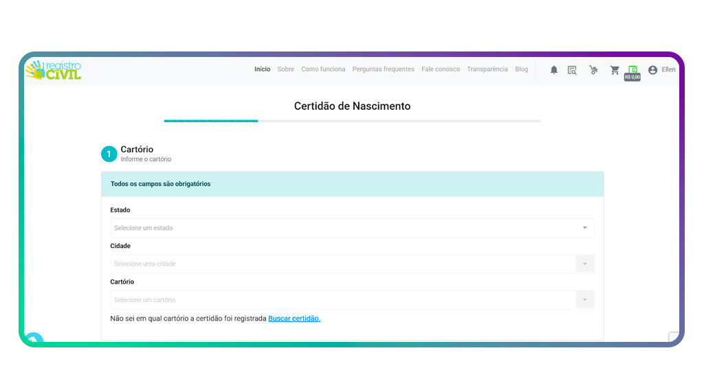Image resolution: width=704 pixels, height=368 pixels.
Task: Click the progress bar under Certidão de Nascimento
Action: [x=352, y=121]
